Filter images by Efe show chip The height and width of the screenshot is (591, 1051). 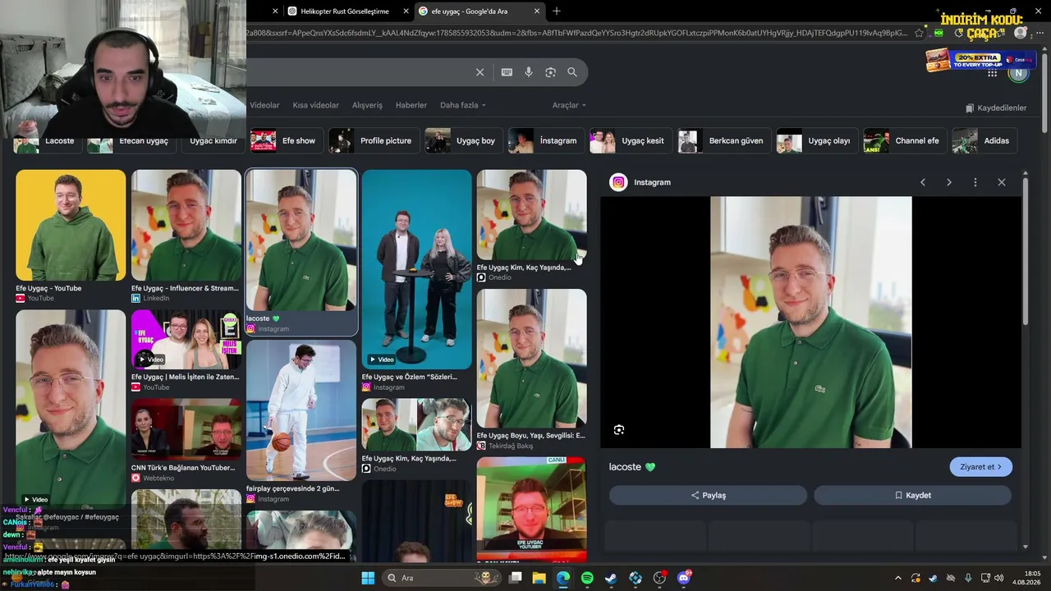coord(286,140)
